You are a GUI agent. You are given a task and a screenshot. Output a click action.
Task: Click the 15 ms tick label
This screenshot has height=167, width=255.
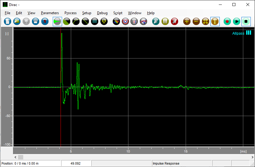click(186, 151)
